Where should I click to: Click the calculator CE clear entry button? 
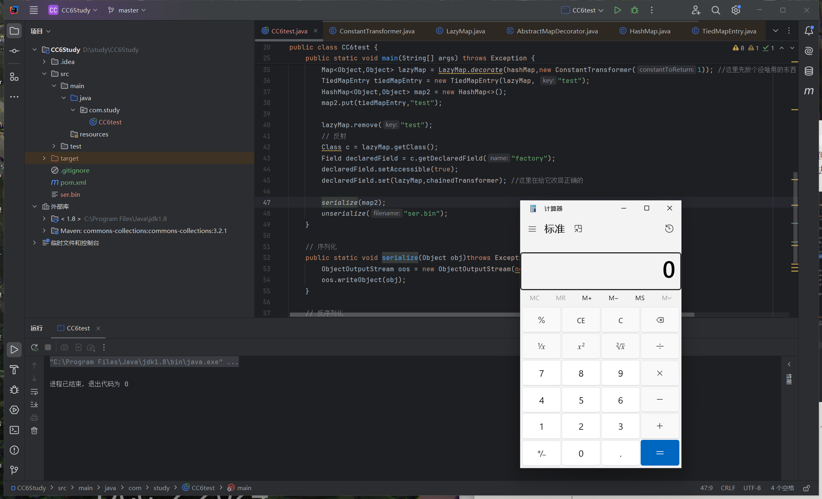pyautogui.click(x=581, y=320)
